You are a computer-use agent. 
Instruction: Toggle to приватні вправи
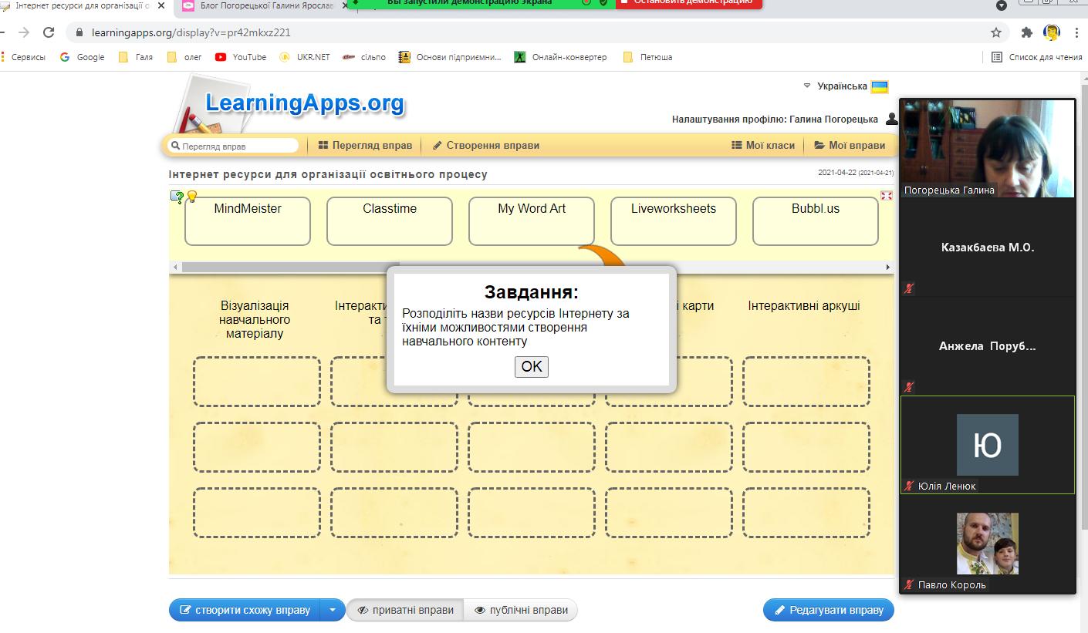(x=405, y=610)
